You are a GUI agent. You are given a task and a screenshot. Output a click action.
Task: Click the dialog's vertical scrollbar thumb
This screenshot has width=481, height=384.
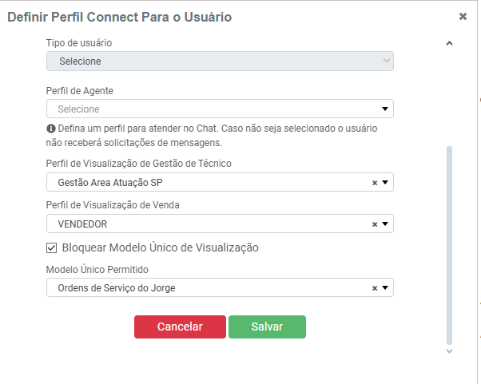point(449,240)
